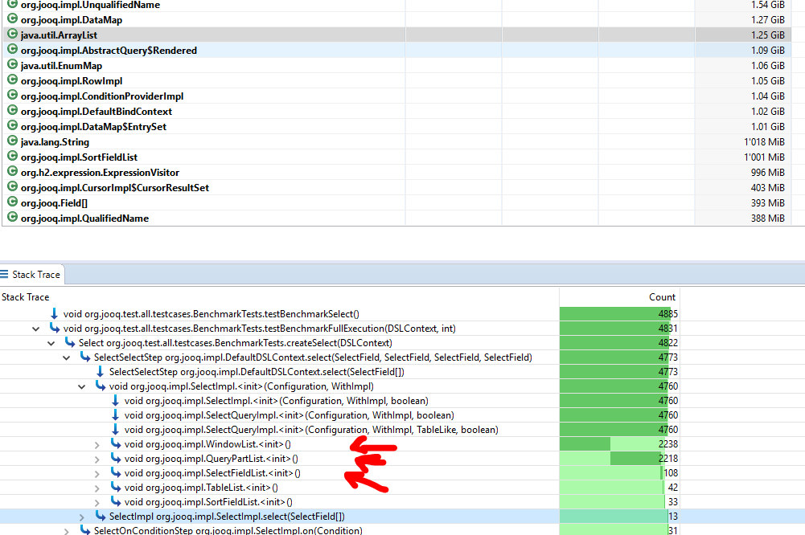Expand the highlighted SelectImpl.select(SelectField[]) entry
805x535 pixels.
80,517
